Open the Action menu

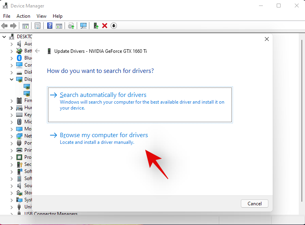pos(23,16)
